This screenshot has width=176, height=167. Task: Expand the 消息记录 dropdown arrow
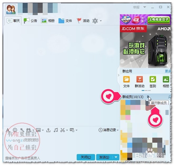(x=118, y=130)
